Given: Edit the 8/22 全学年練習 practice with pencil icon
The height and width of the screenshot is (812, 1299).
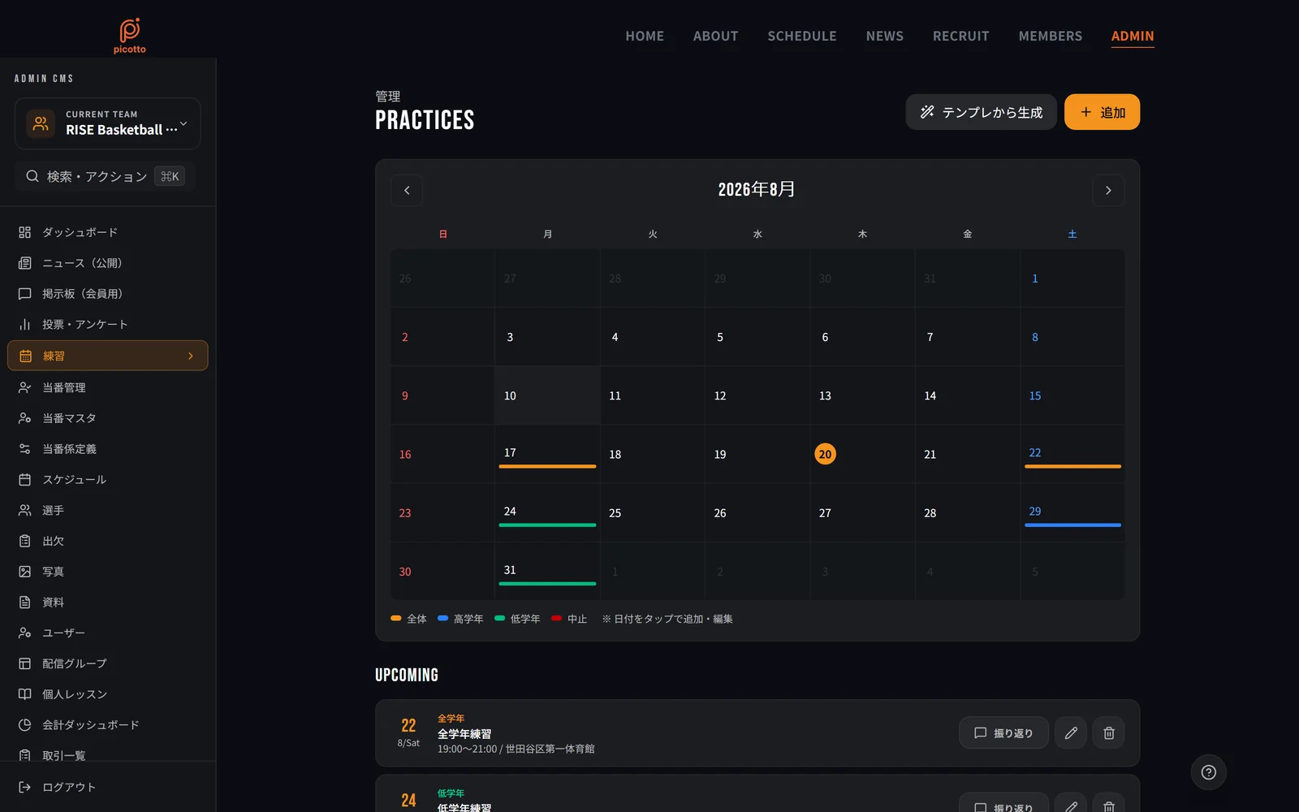Looking at the screenshot, I should click(x=1071, y=733).
